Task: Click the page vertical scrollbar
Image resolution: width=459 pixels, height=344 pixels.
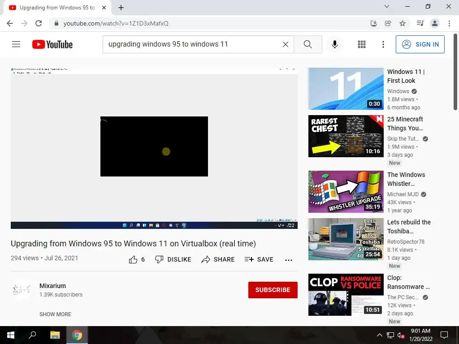Action: [x=455, y=72]
